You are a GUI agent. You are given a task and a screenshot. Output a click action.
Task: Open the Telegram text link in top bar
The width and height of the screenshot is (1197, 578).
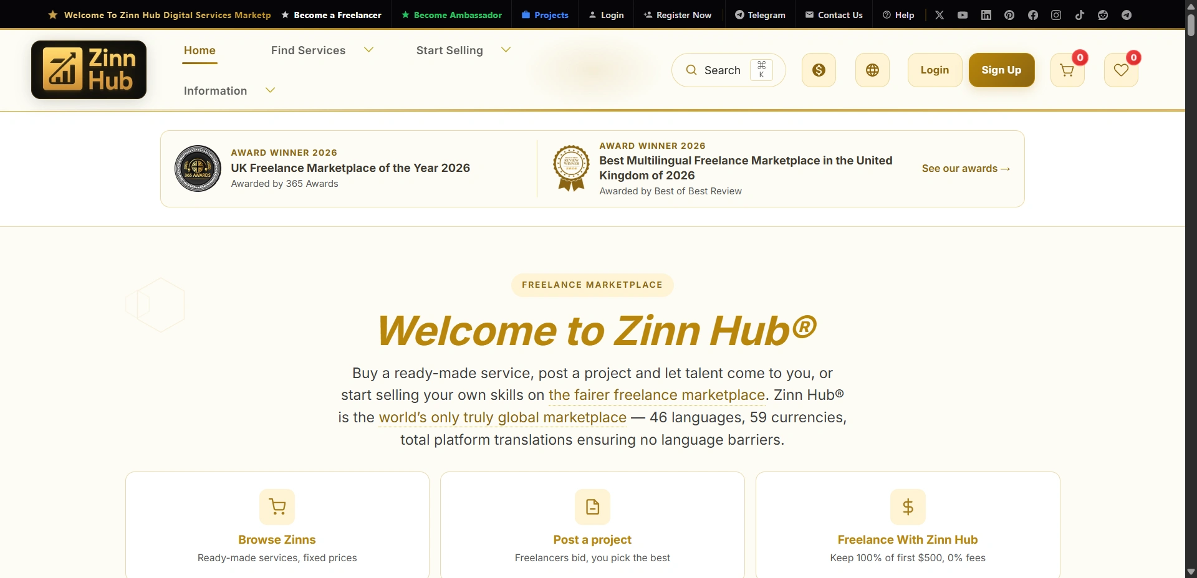(760, 15)
